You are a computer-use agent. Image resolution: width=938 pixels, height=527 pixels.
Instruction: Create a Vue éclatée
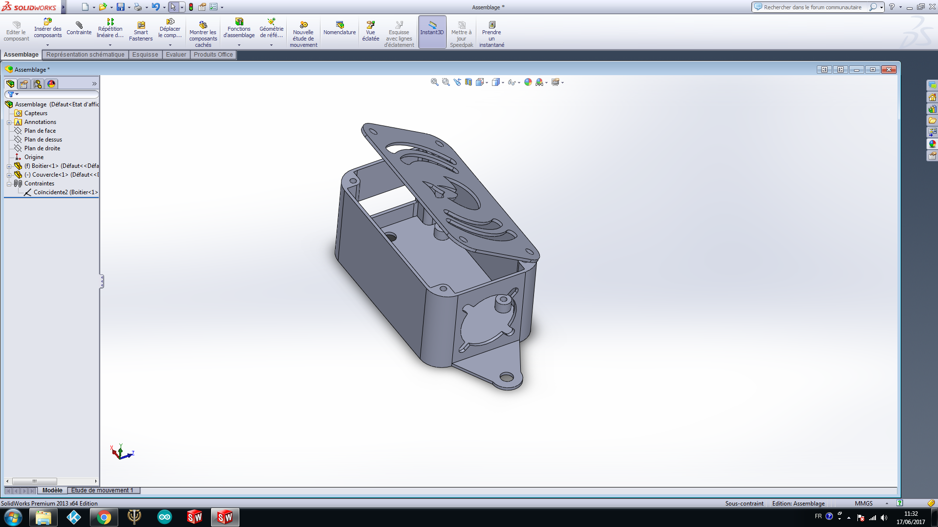tap(371, 31)
